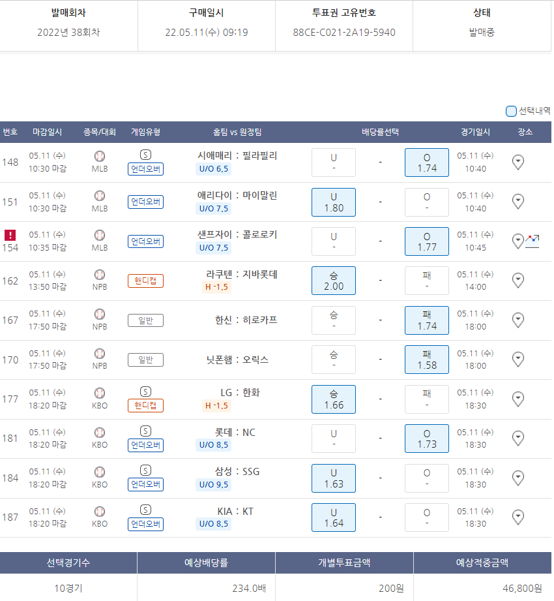Select U 1.63 for 삼성 vs SSG
Viewport: 554px width, 601px height.
coord(334,478)
